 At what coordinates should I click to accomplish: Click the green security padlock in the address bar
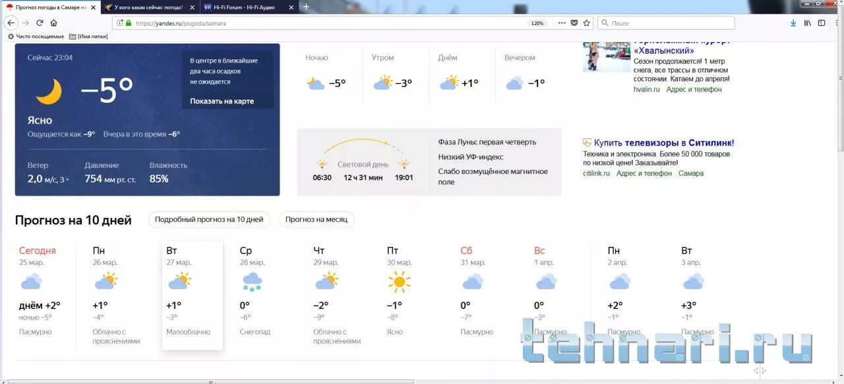[129, 22]
